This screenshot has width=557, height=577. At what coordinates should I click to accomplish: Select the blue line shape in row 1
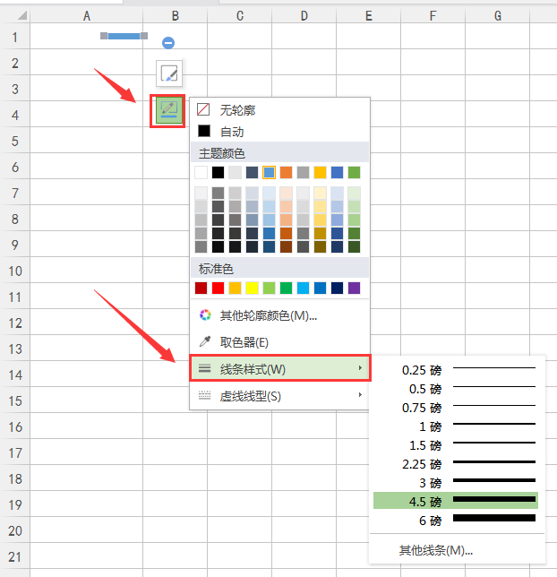pos(124,36)
